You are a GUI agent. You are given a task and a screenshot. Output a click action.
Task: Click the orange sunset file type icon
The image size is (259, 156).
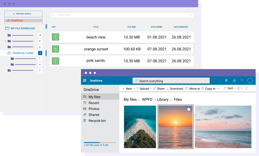point(55,49)
